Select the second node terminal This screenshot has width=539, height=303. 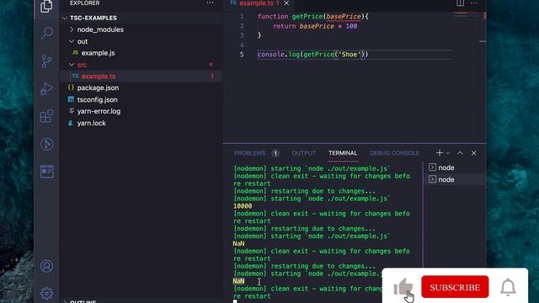[x=455, y=179]
